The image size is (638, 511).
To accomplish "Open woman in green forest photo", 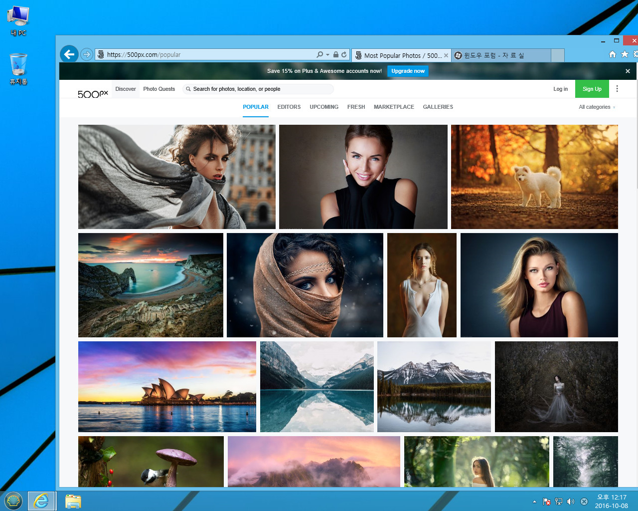I will pyautogui.click(x=477, y=462).
